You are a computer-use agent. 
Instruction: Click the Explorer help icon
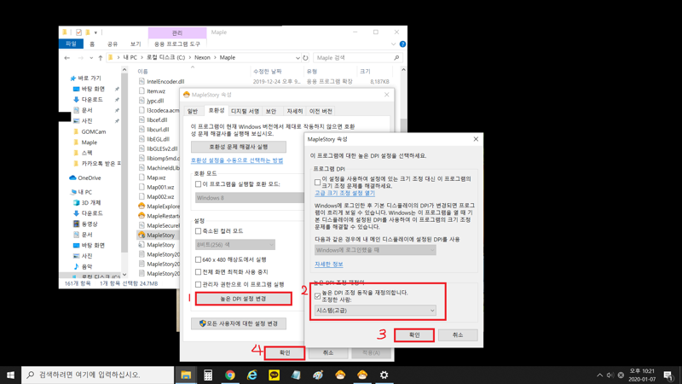click(x=402, y=44)
